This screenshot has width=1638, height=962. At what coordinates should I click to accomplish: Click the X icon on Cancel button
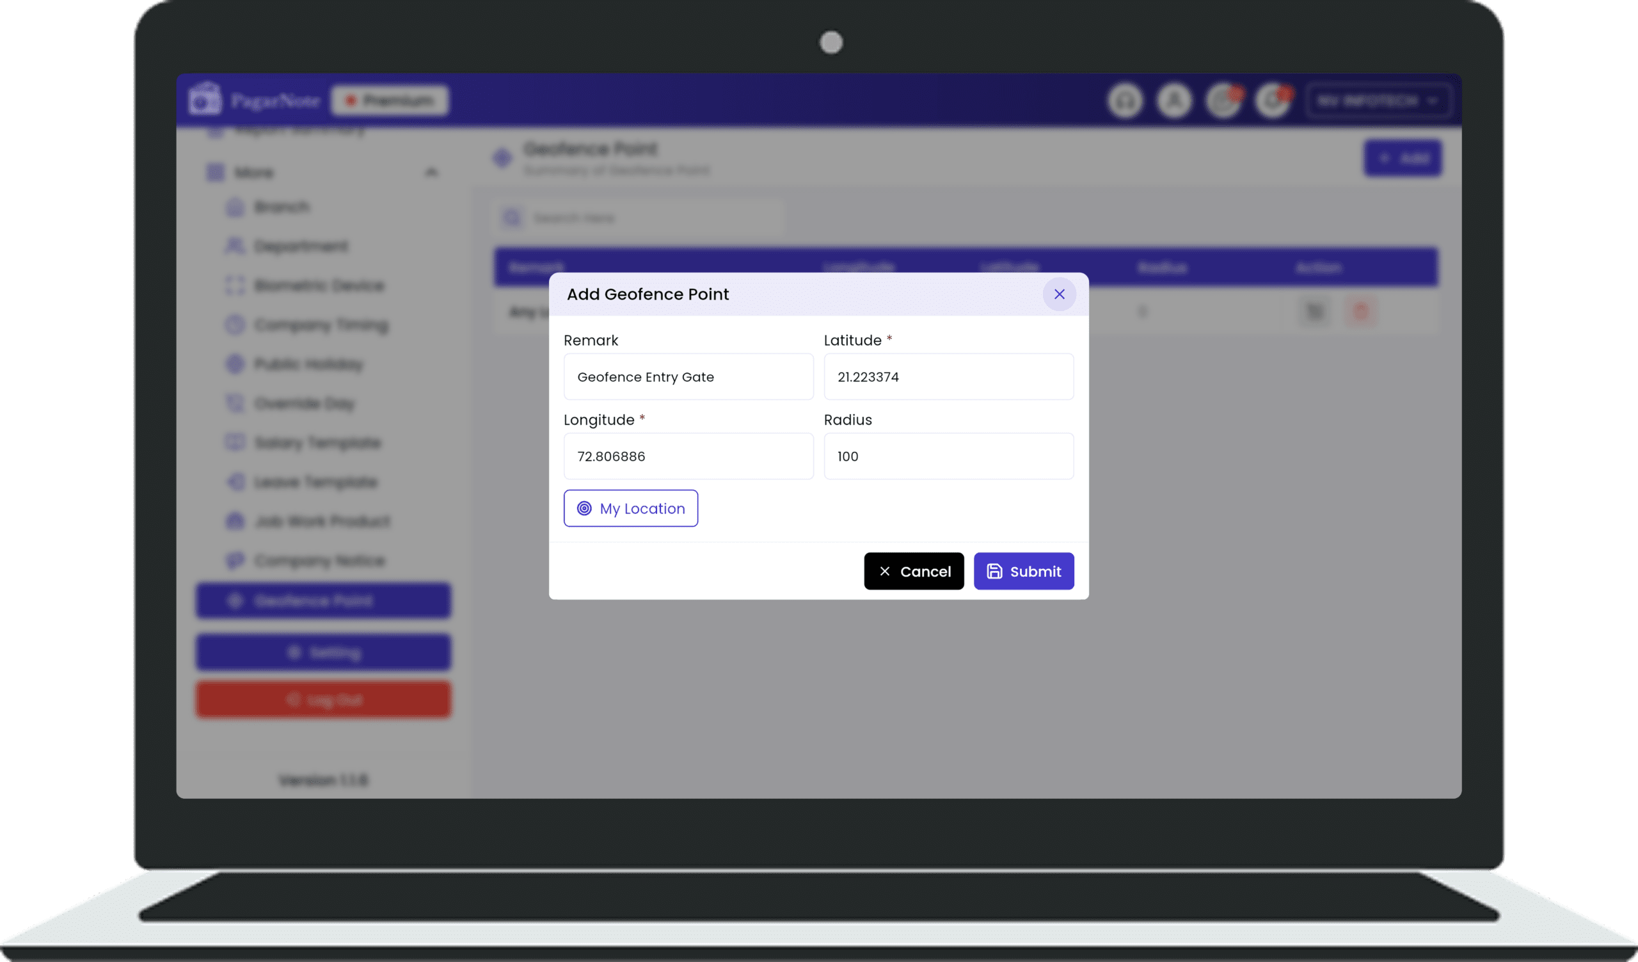coord(885,572)
